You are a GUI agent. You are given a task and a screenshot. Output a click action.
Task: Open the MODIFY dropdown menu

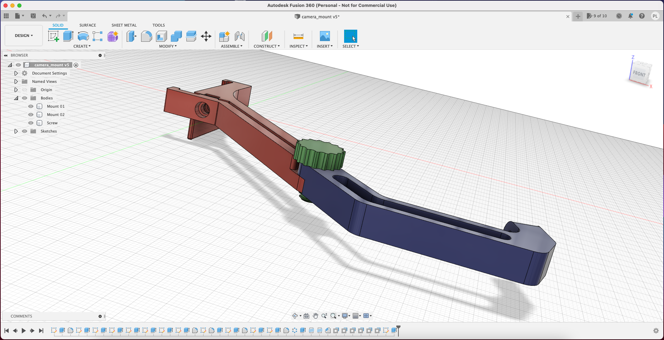pos(168,46)
